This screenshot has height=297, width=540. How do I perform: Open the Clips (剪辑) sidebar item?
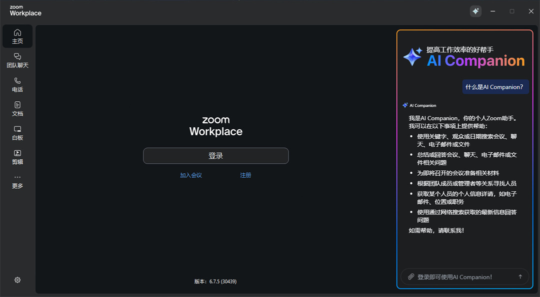pos(17,157)
